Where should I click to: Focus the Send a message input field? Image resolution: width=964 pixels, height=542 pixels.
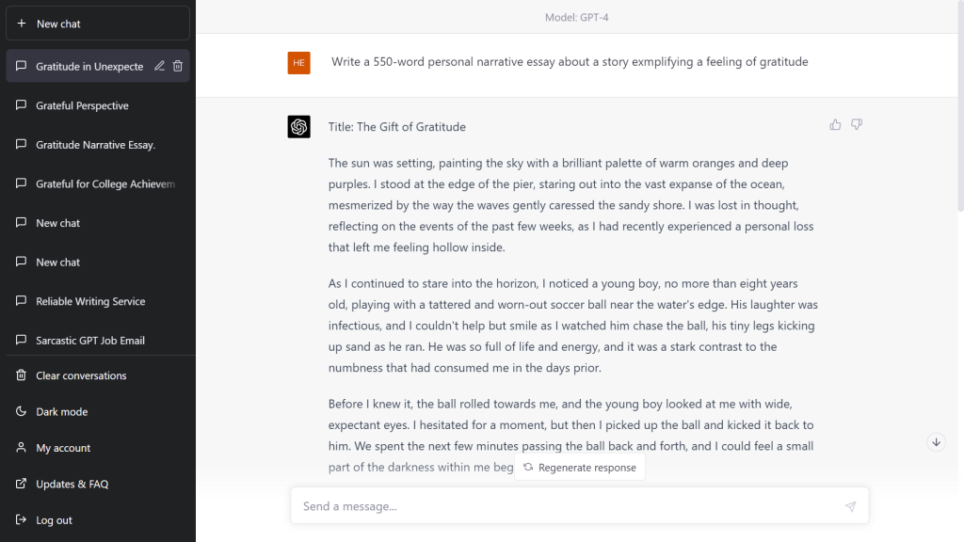[x=565, y=506]
